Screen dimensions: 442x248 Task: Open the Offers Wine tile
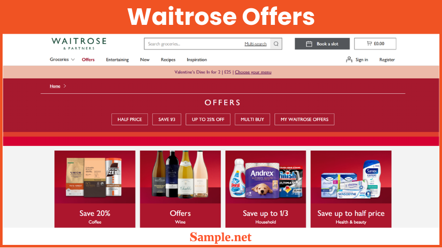181,189
